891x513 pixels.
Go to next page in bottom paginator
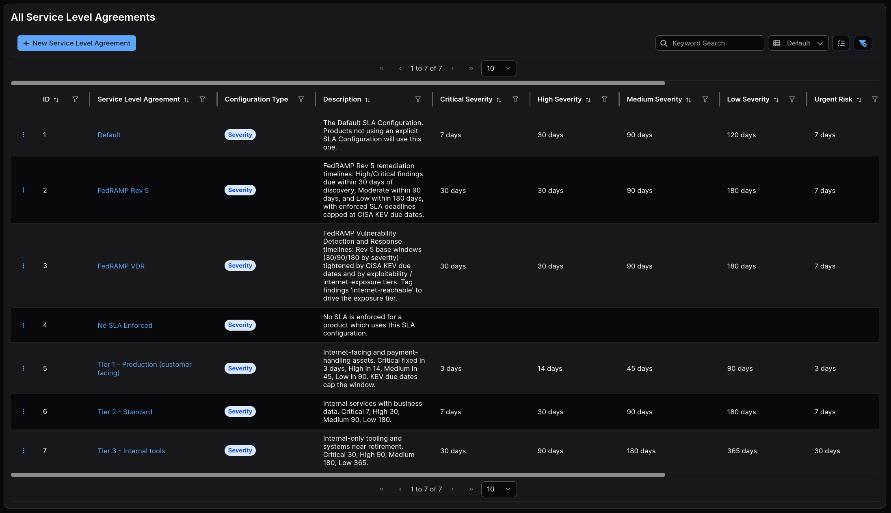pyautogui.click(x=452, y=489)
